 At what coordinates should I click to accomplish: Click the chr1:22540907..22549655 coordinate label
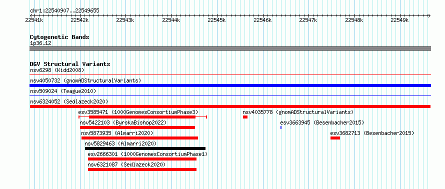tap(64, 11)
